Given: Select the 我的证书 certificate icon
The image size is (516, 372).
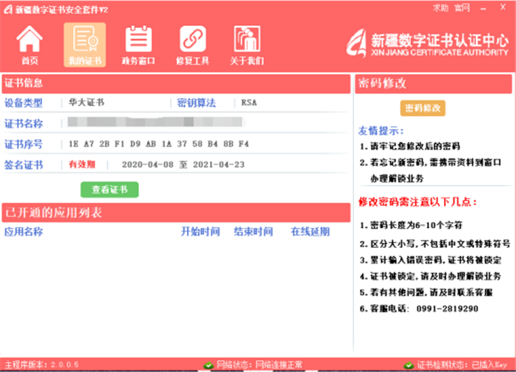Looking at the screenshot, I should pyautogui.click(x=85, y=39).
